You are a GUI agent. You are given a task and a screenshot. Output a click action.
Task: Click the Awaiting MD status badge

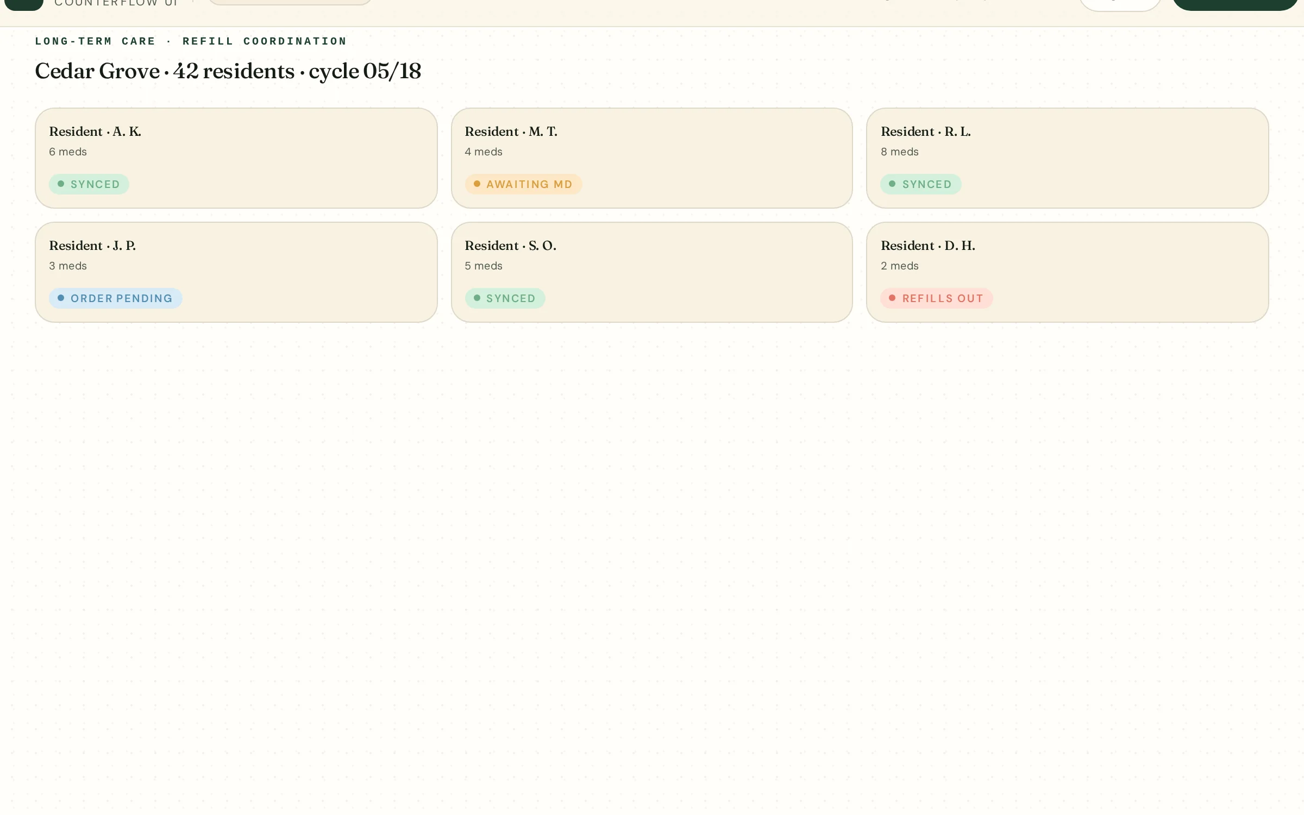[523, 184]
